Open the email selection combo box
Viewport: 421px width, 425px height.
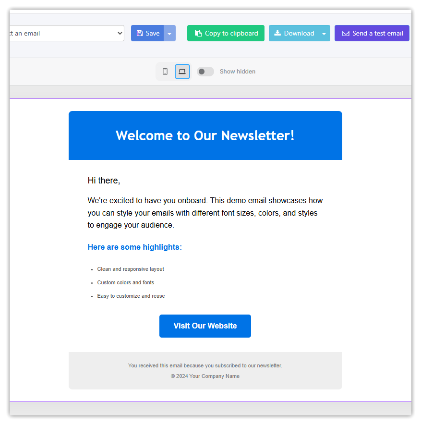[66, 33]
